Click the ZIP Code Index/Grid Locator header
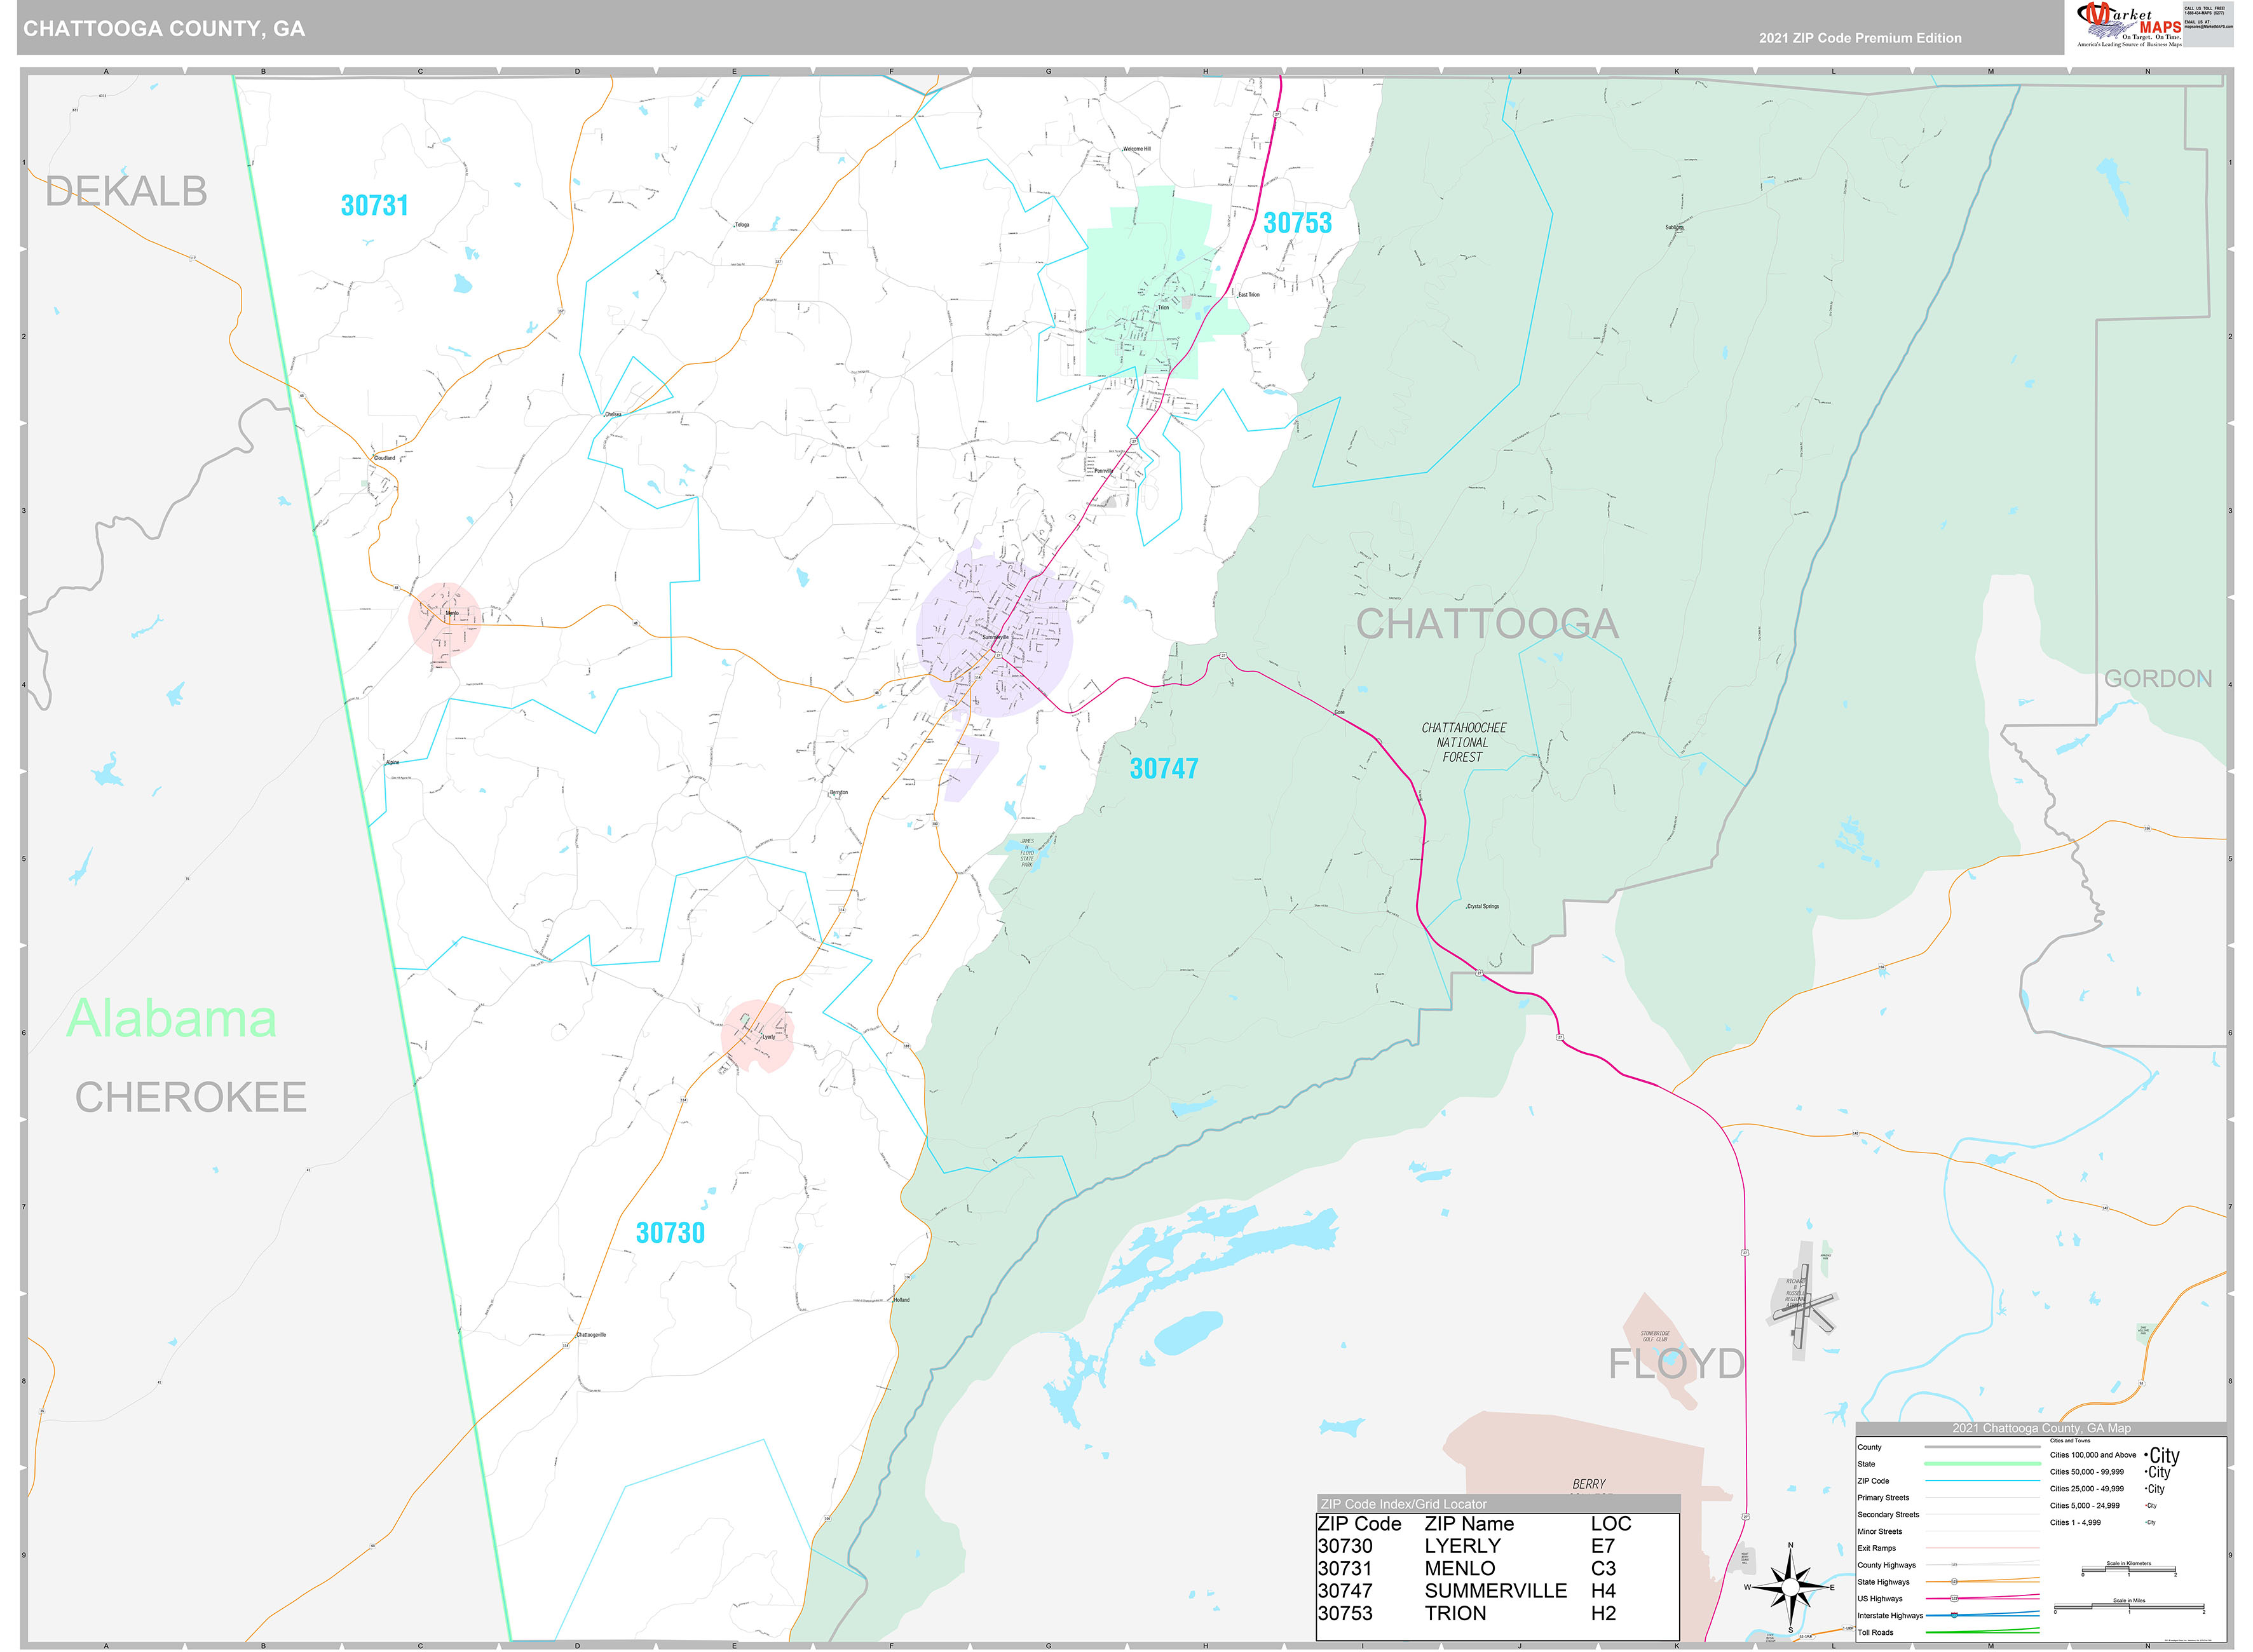The height and width of the screenshot is (1652, 2253). (1403, 1504)
